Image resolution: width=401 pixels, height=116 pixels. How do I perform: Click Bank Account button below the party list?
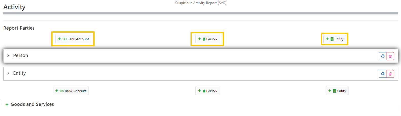71,91
